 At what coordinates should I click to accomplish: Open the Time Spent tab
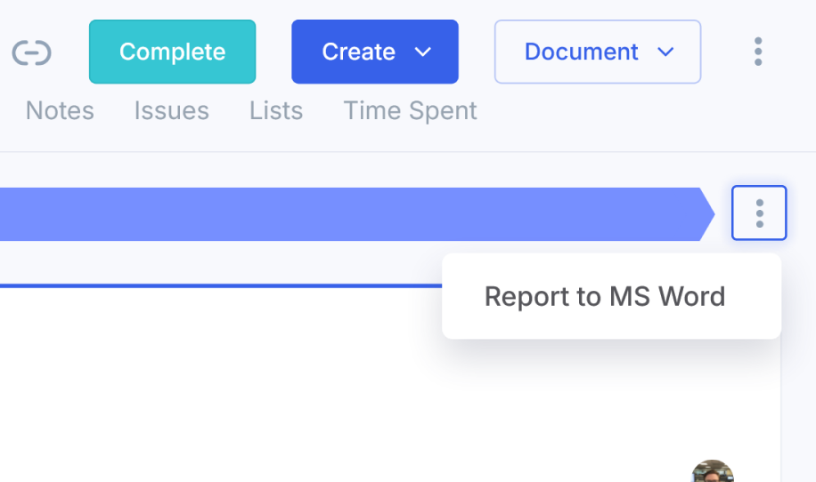click(x=410, y=110)
